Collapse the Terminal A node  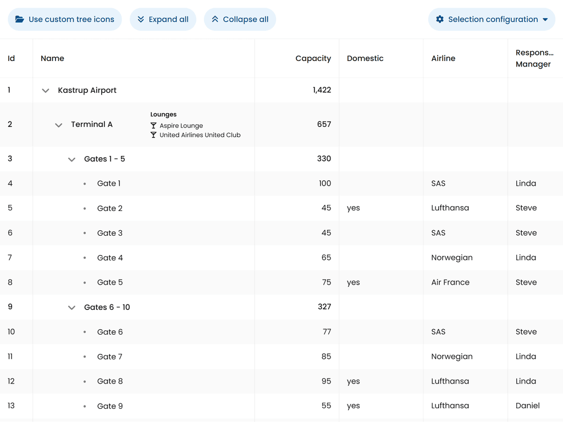[59, 125]
